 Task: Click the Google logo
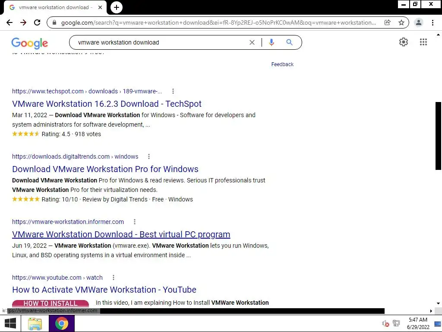30,43
